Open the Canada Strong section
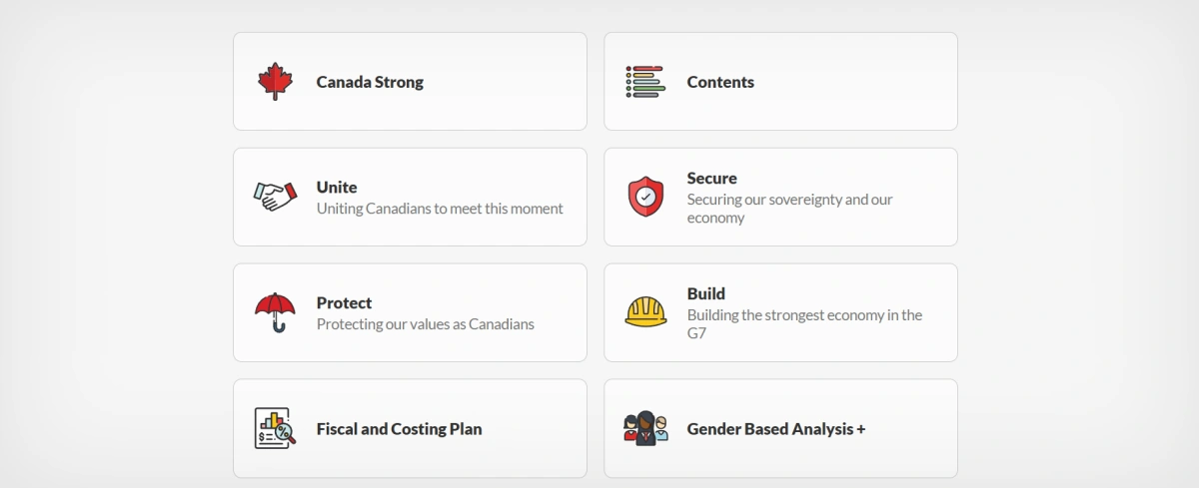The width and height of the screenshot is (1199, 488). [370, 82]
